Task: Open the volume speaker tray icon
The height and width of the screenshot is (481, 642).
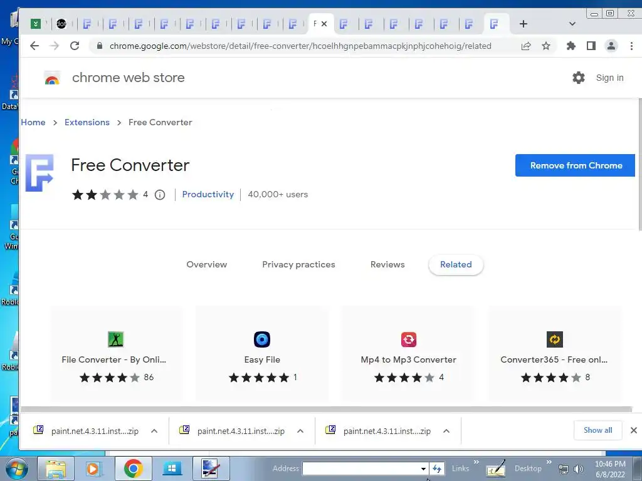Action: [x=579, y=469]
